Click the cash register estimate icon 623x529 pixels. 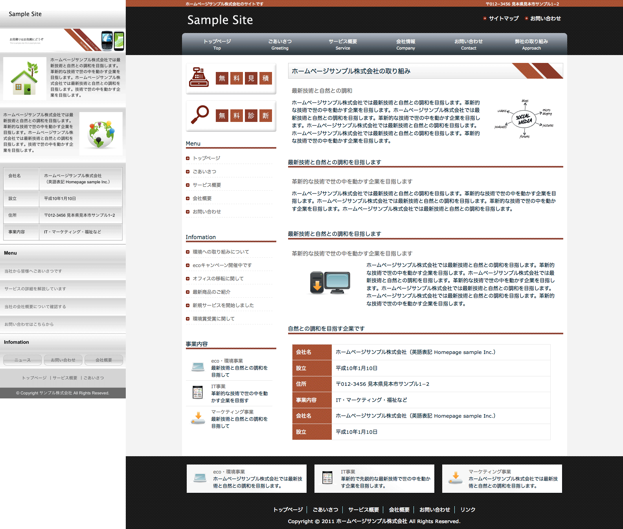point(199,77)
